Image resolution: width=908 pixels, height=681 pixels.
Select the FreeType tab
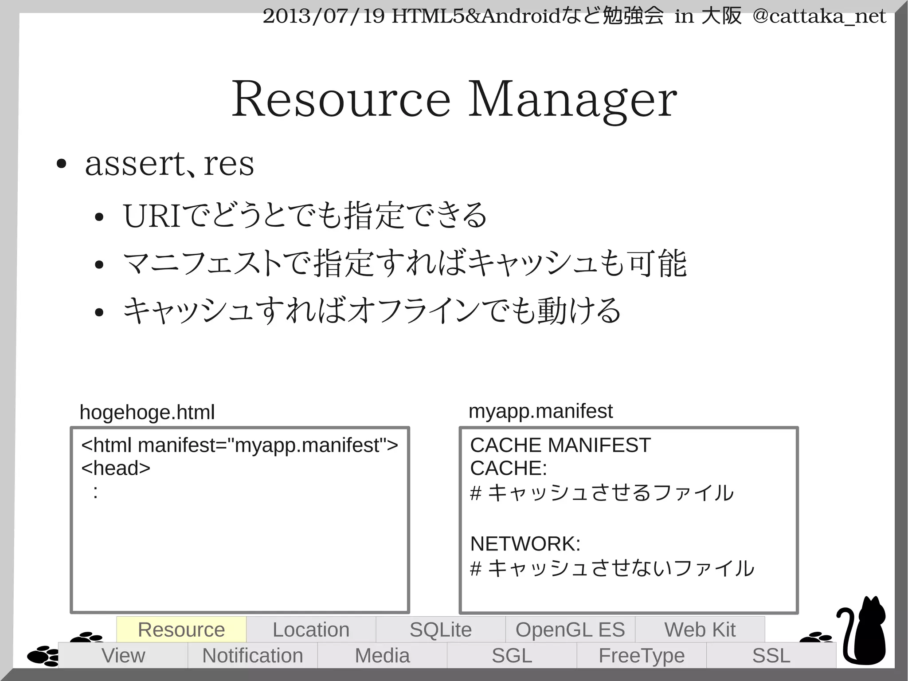(642, 655)
